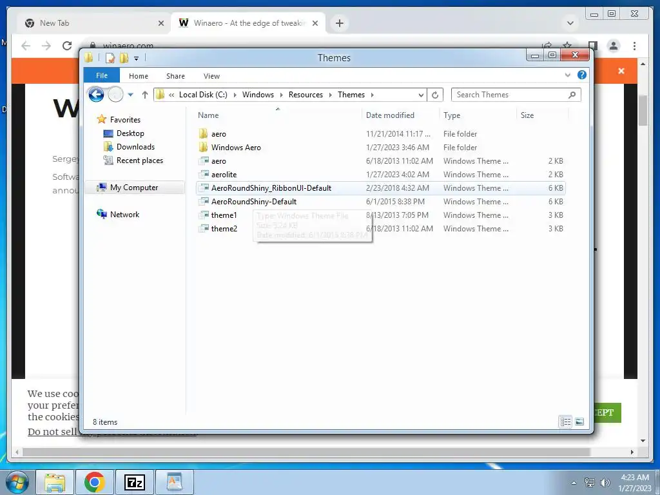Click the Local Disk (C:) breadcrumb
The width and height of the screenshot is (660, 495).
click(x=203, y=95)
